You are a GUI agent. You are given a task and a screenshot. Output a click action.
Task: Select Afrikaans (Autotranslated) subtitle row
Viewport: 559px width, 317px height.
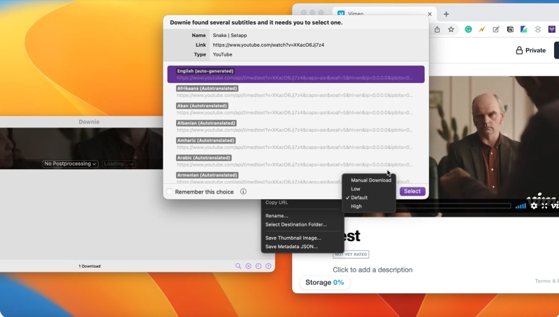point(296,92)
